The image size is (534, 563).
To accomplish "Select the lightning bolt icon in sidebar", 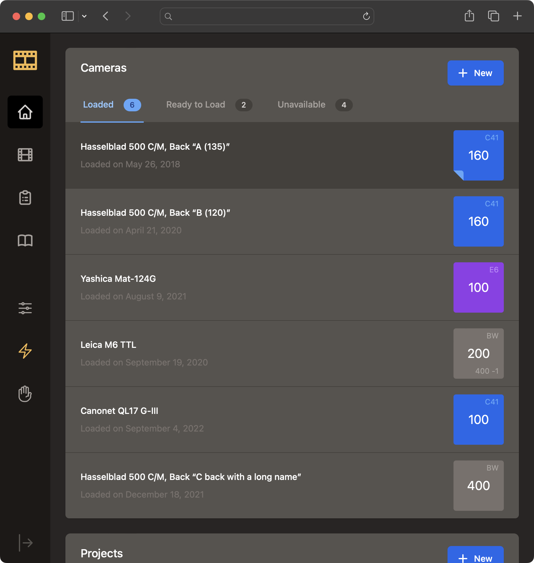I will pyautogui.click(x=25, y=351).
